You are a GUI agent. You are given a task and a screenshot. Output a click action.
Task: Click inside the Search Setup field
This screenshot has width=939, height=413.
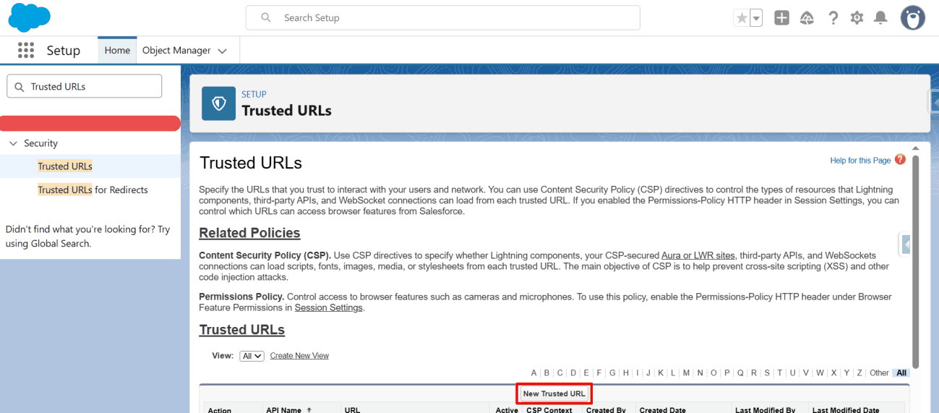[x=442, y=17]
